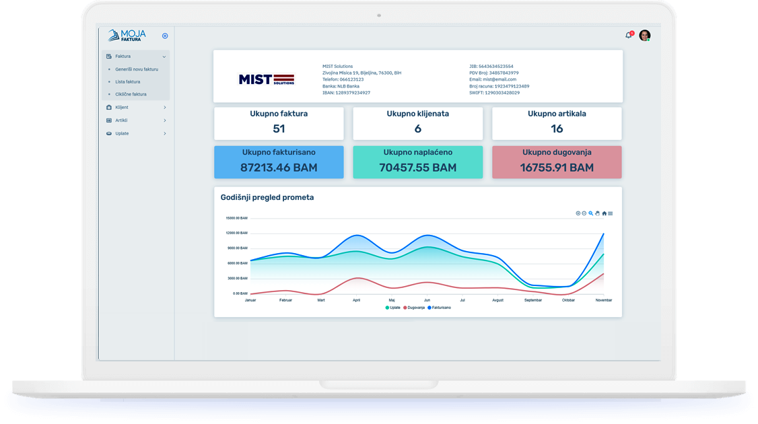Screen dimensions: 758x424
Task: Open Generiši novu fakturu menu item
Action: point(137,69)
